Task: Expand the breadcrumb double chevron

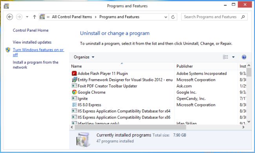Action: point(48,17)
